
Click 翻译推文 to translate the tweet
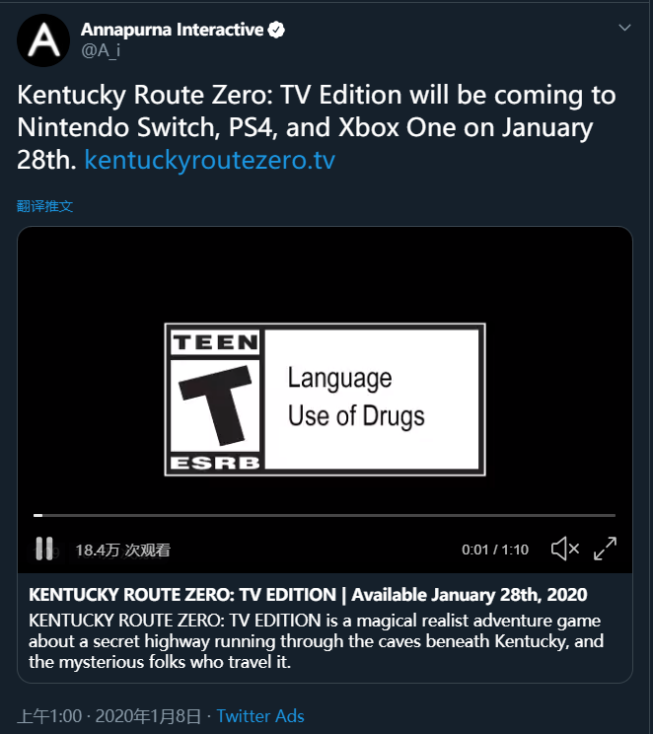[45, 206]
